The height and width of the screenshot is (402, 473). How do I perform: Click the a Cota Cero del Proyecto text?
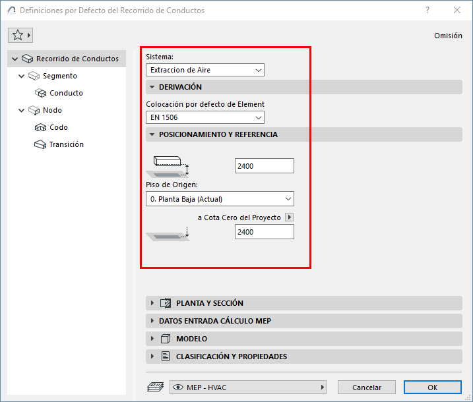click(239, 217)
